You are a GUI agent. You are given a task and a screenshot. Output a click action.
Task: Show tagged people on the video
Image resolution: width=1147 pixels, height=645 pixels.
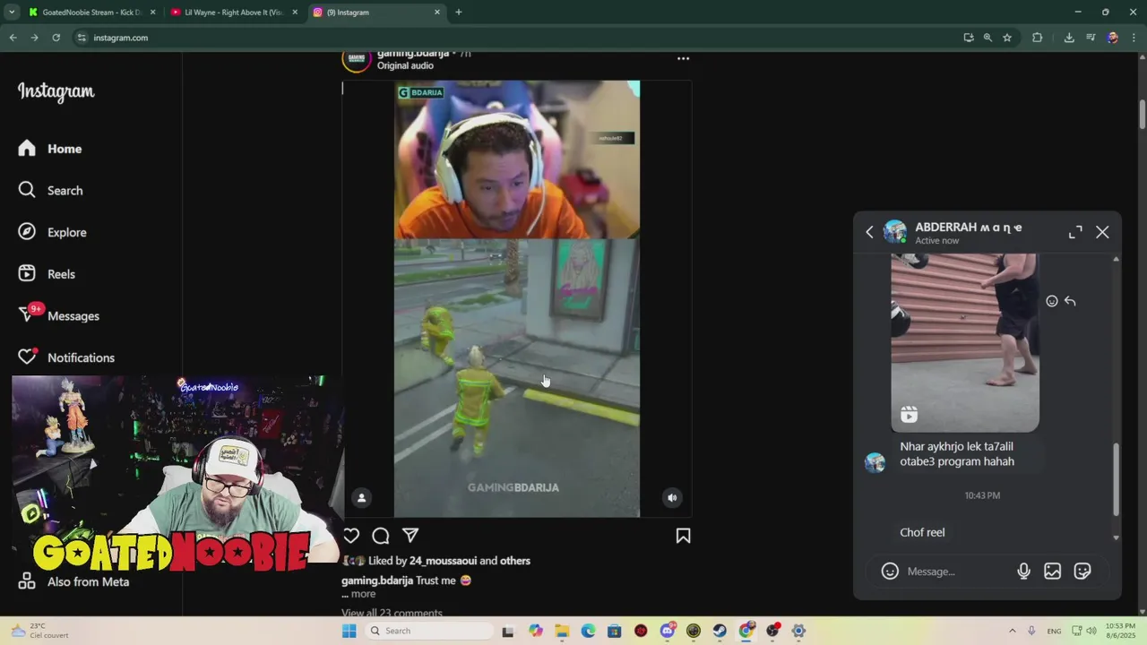[361, 497]
